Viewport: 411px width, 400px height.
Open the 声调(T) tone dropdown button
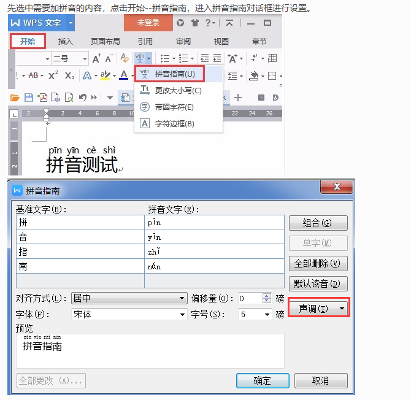[318, 309]
